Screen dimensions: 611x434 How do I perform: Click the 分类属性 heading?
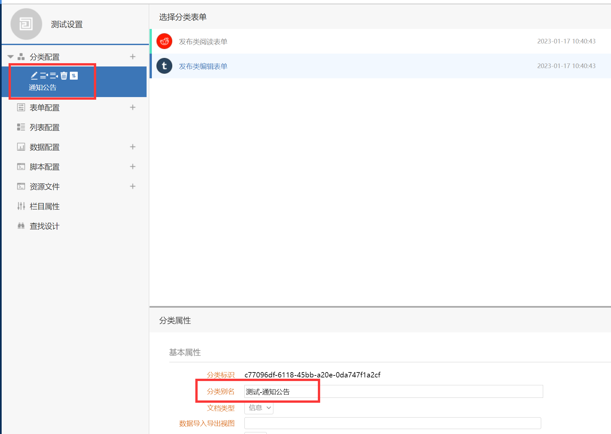coord(175,320)
